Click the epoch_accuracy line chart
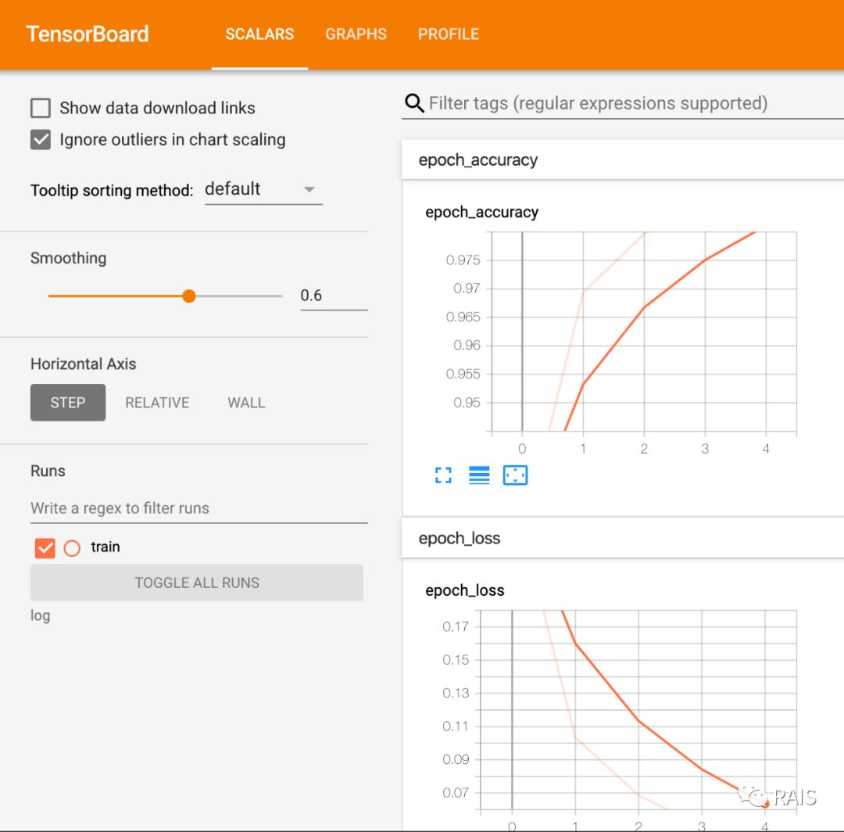844x832 pixels. 644,332
